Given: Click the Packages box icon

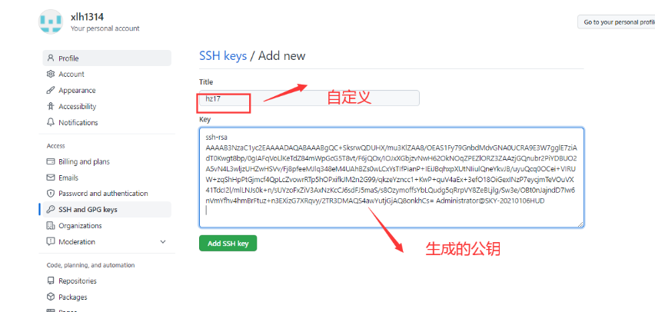Looking at the screenshot, I should [51, 297].
